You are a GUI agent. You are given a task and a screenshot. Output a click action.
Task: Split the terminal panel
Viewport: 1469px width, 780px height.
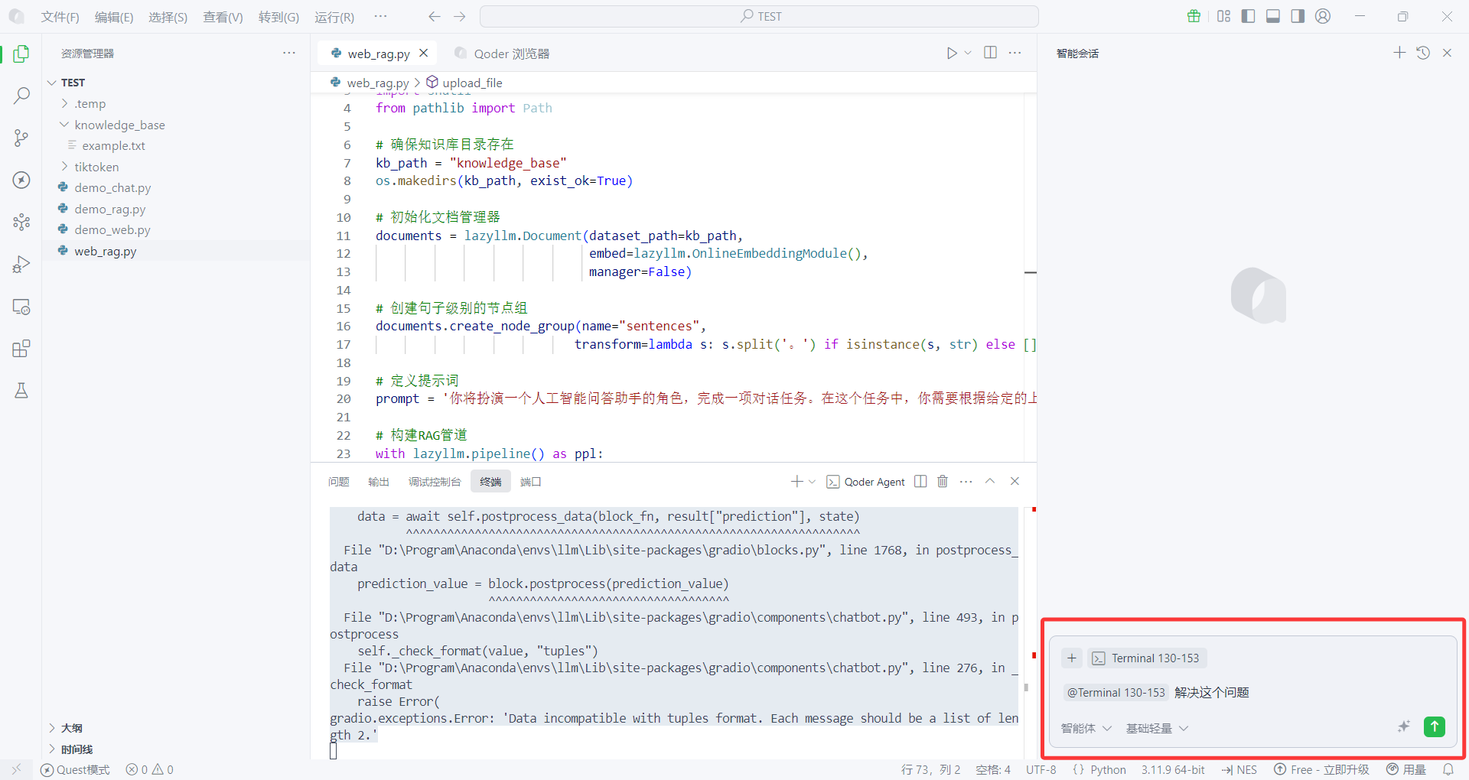point(920,481)
